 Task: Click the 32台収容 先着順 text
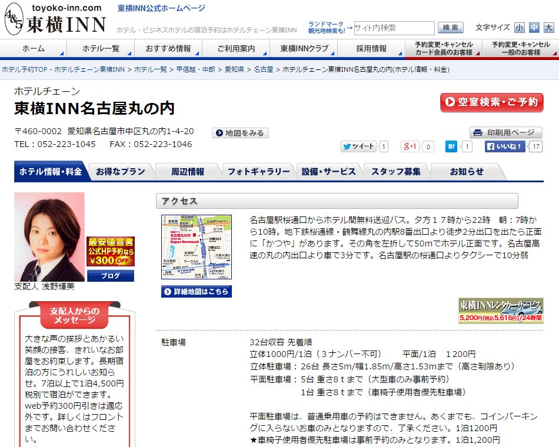click(281, 342)
